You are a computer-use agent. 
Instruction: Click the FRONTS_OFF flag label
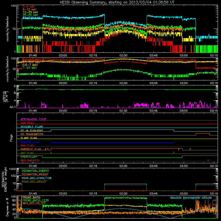(29, 157)
